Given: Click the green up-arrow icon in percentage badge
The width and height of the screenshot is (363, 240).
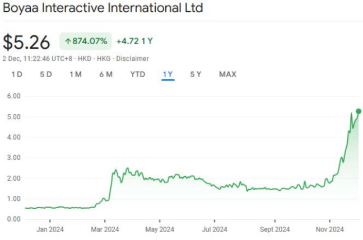Looking at the screenshot, I should pyautogui.click(x=67, y=41).
